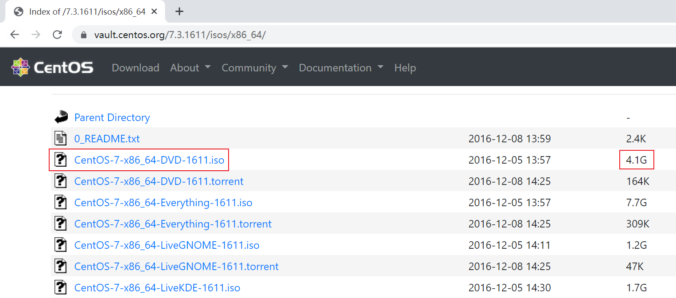Screen dimensions: 676x298
Task: Click the browser forward arrow
Action: [36, 35]
